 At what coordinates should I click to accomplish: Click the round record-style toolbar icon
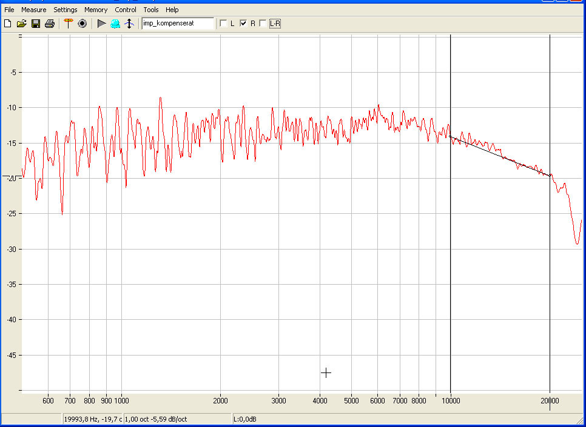point(83,24)
